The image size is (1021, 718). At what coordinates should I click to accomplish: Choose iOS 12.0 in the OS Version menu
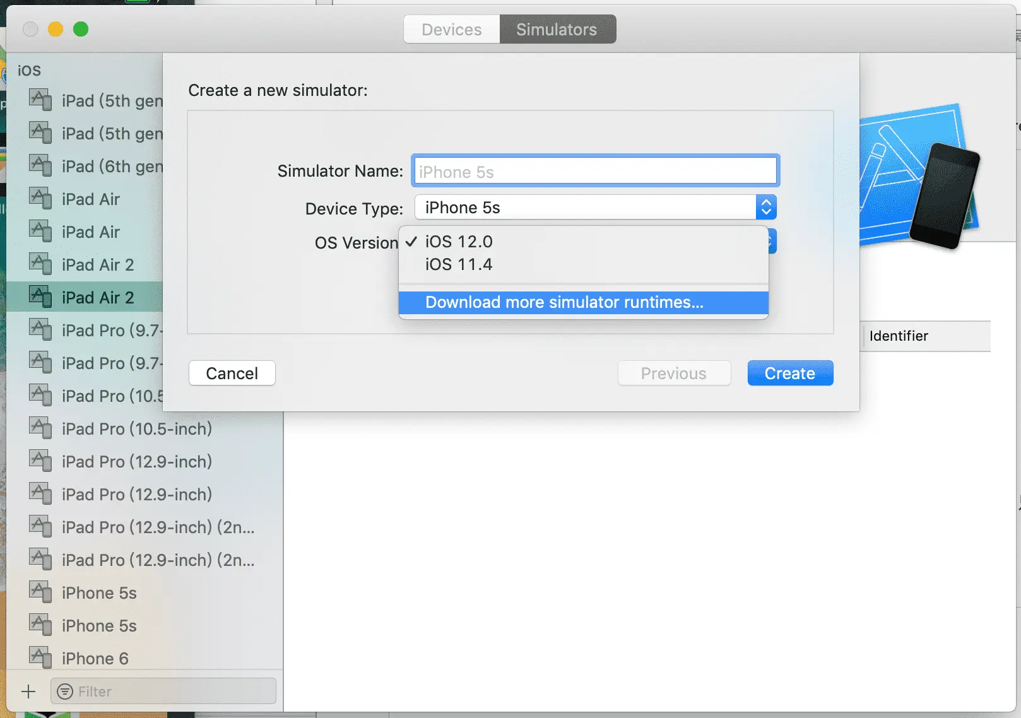584,242
